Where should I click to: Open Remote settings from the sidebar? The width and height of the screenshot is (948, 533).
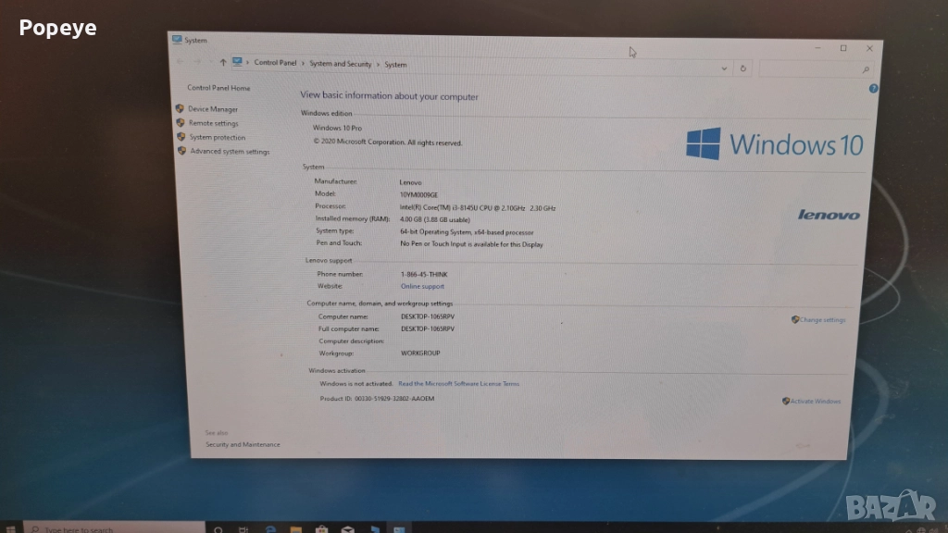point(213,123)
